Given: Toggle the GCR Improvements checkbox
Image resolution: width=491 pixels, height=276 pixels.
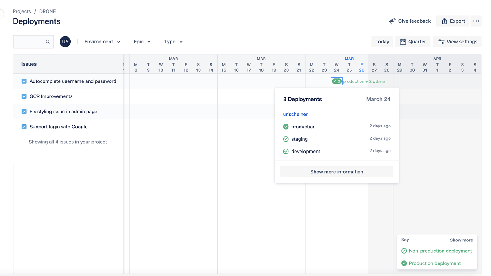Looking at the screenshot, I should coord(24,96).
